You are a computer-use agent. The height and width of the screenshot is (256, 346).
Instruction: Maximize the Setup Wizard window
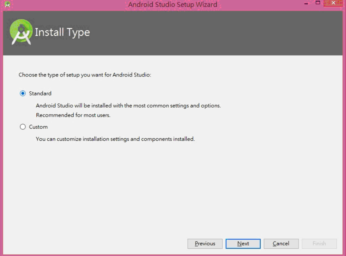pyautogui.click(x=318, y=3)
